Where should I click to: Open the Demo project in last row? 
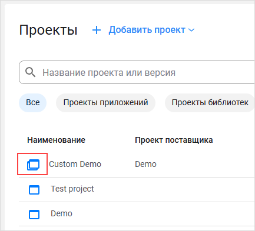[61, 213]
